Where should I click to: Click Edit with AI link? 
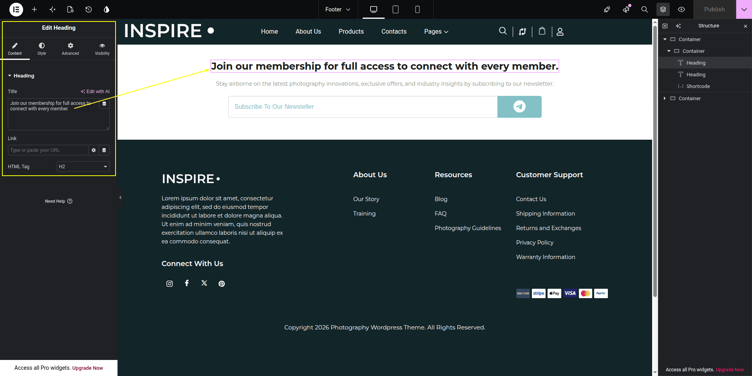click(95, 92)
